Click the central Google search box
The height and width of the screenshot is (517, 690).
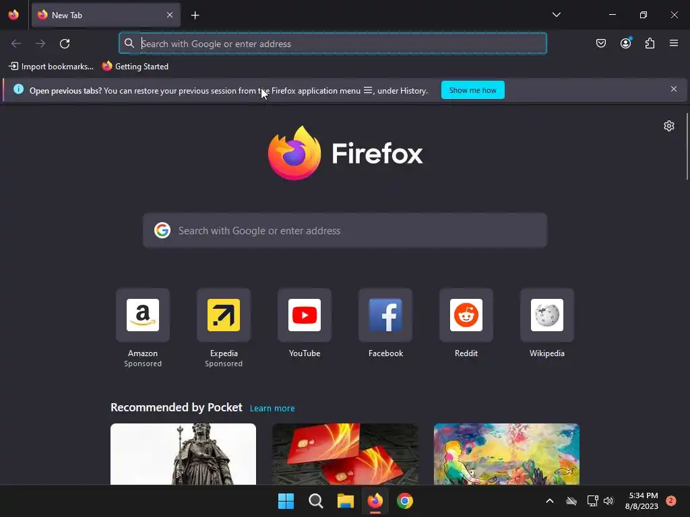click(x=345, y=231)
